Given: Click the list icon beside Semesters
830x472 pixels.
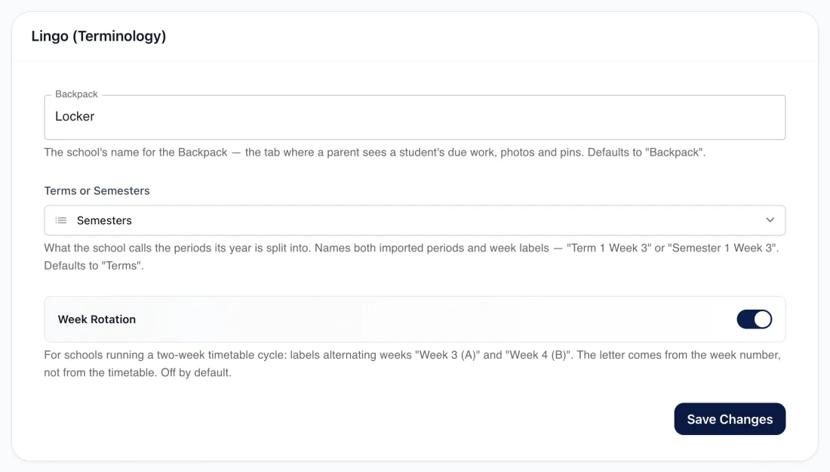Looking at the screenshot, I should tap(61, 221).
